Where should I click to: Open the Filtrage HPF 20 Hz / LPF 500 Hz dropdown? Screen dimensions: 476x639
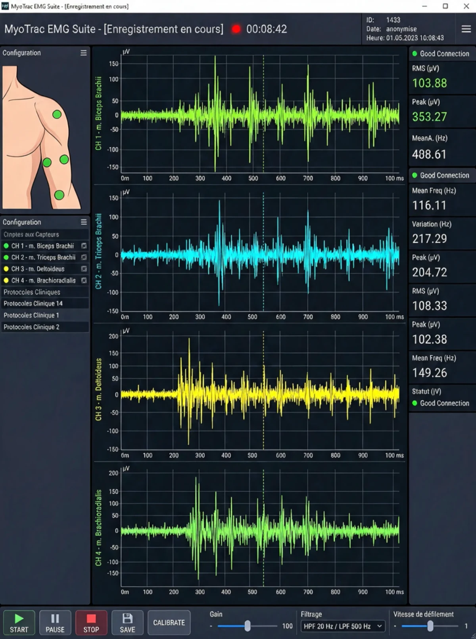click(x=343, y=626)
